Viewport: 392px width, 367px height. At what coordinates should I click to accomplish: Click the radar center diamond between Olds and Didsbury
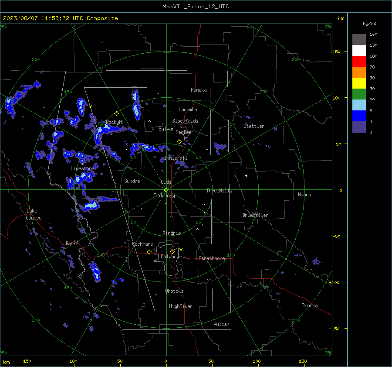coord(166,190)
